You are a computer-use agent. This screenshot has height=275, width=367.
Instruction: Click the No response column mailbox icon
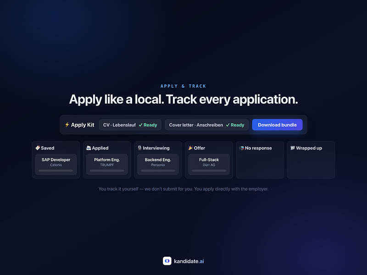242,148
